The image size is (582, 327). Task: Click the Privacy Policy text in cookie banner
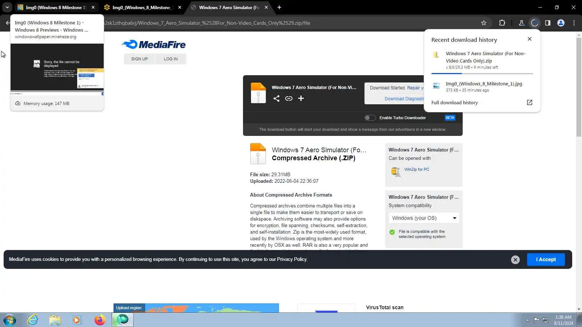click(x=292, y=259)
